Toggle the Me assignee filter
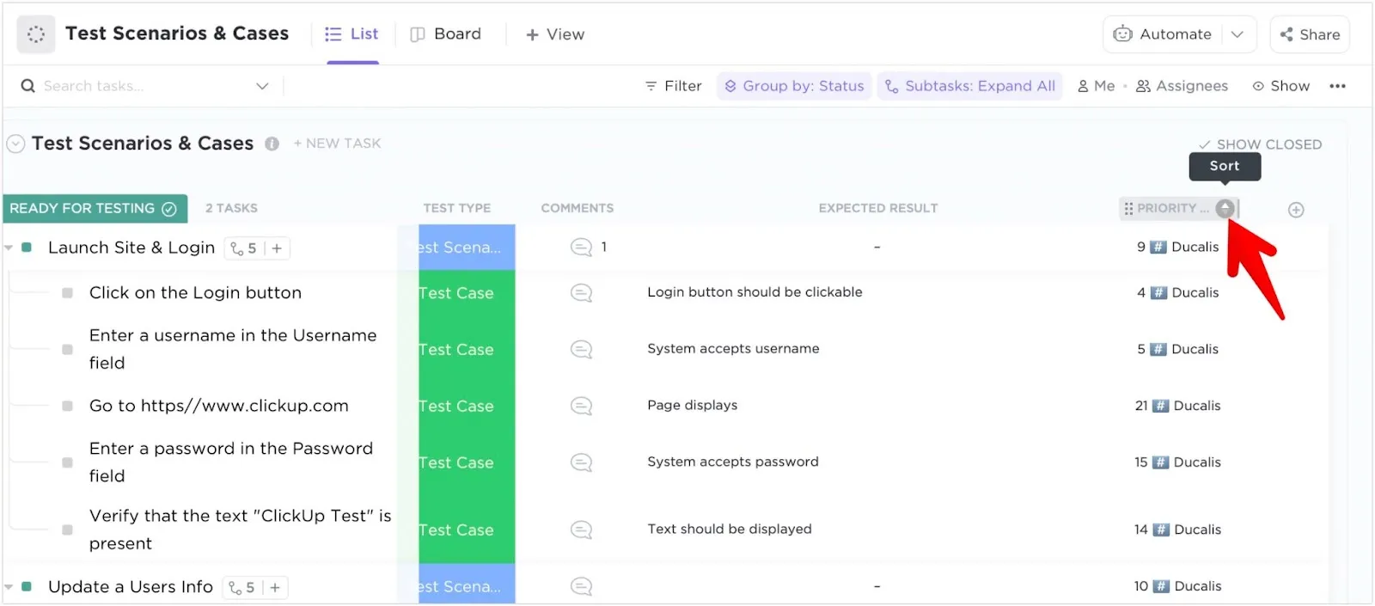1375x606 pixels. [x=1097, y=86]
